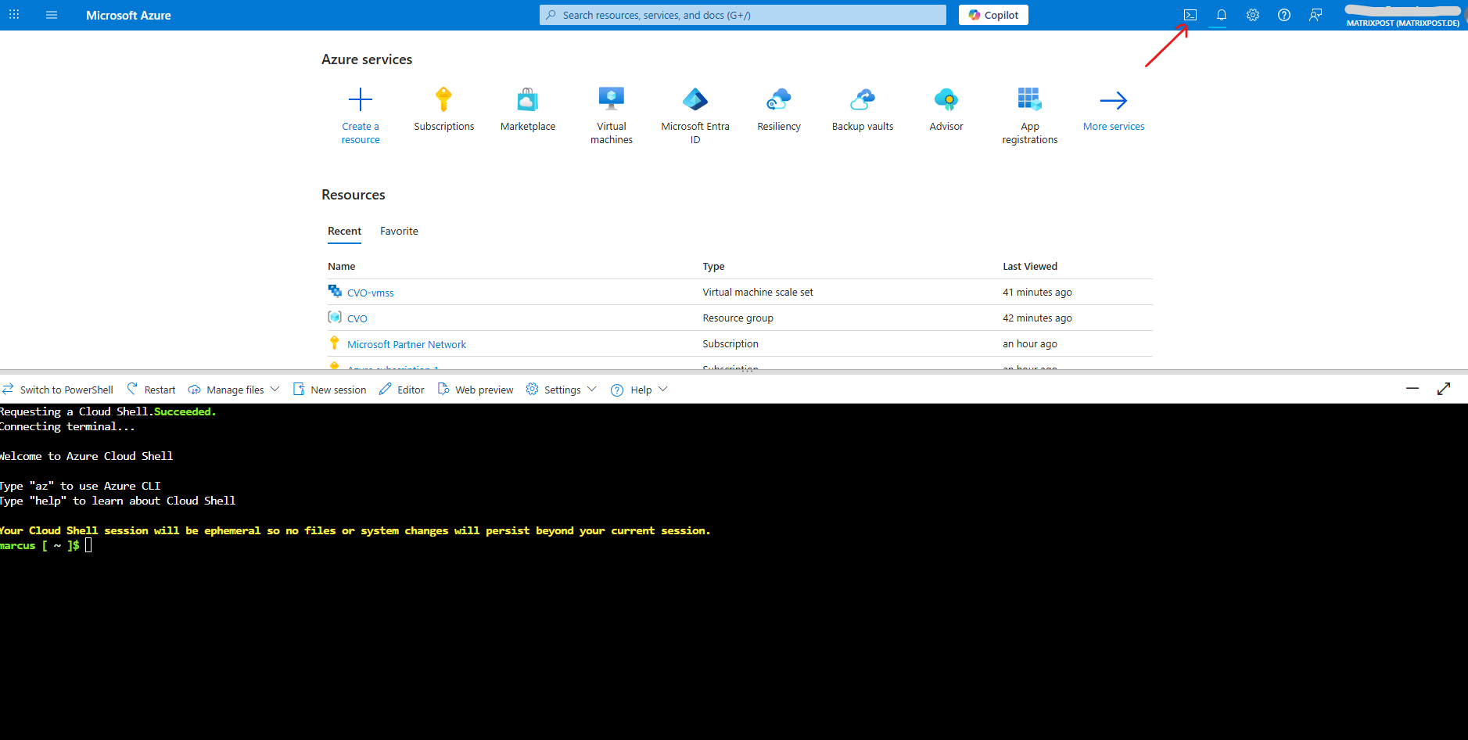Focus the search resources input field
This screenshot has height=740, width=1468.
point(743,15)
